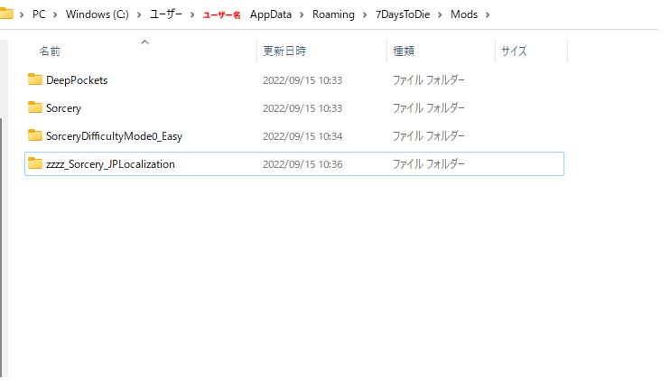Click the DeepPockets date 2022/09/15 10:33
Viewport: 670px width, 380px height.
point(302,80)
